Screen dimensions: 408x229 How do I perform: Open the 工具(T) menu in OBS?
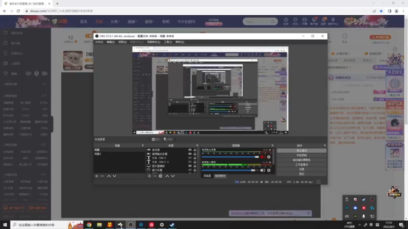[x=168, y=42]
